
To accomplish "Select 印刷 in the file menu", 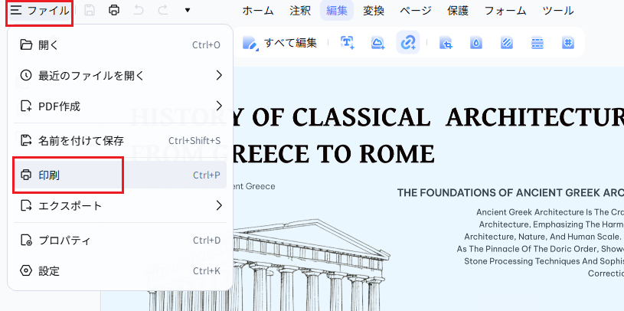I will click(120, 175).
